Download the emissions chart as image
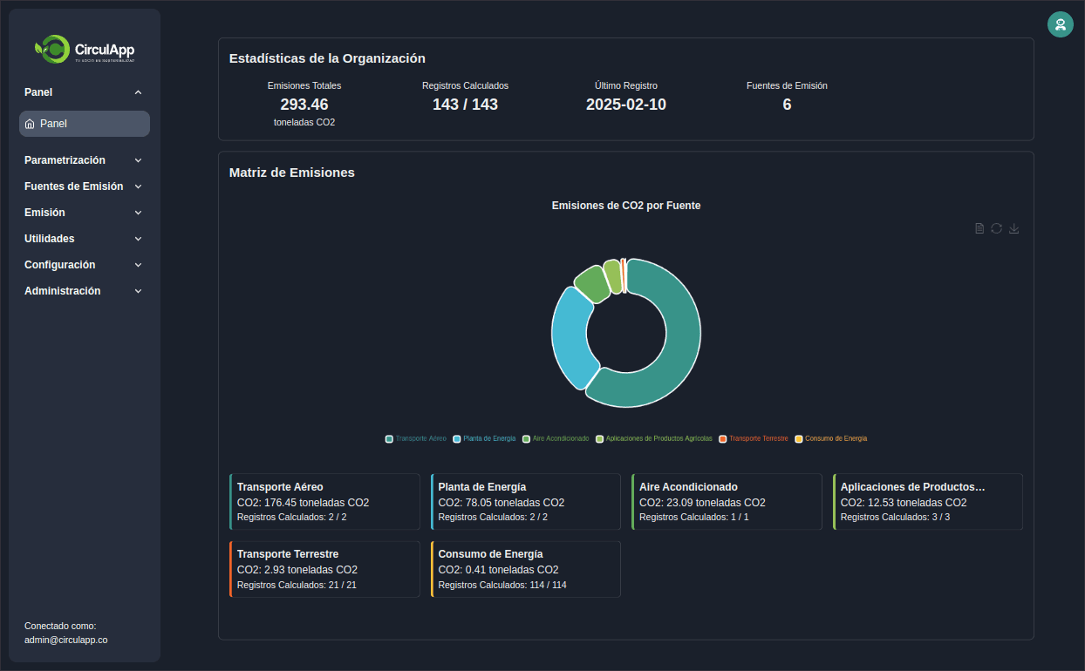The width and height of the screenshot is (1085, 671). [x=1013, y=228]
